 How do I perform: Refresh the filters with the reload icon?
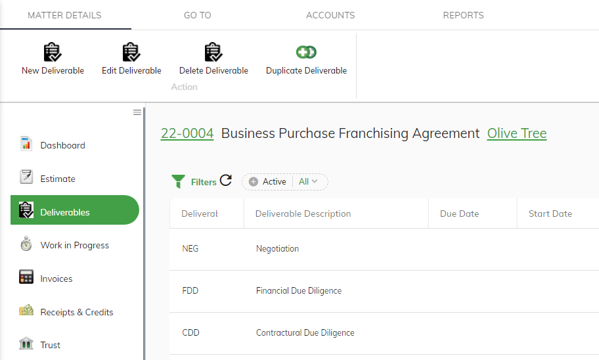click(x=226, y=180)
